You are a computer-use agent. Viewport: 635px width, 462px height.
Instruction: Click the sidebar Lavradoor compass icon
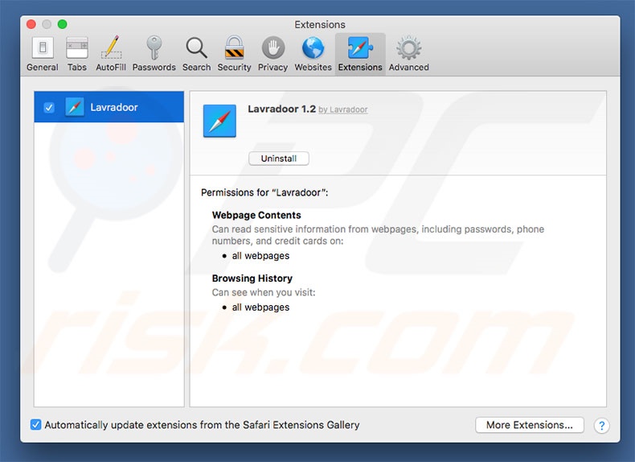click(75, 107)
